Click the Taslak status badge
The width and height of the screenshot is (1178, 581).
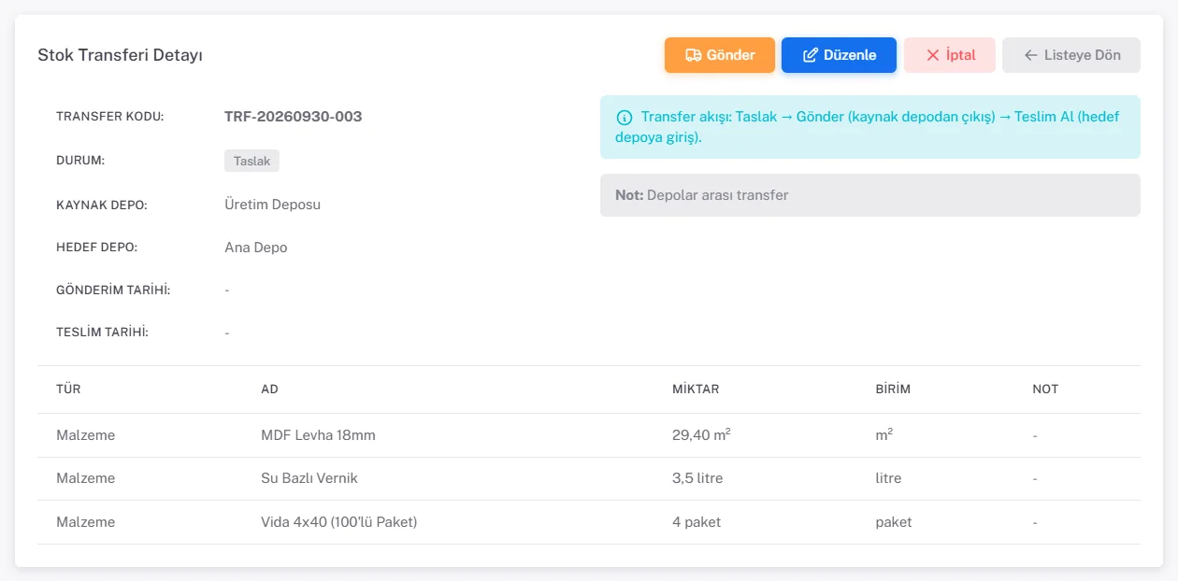251,161
